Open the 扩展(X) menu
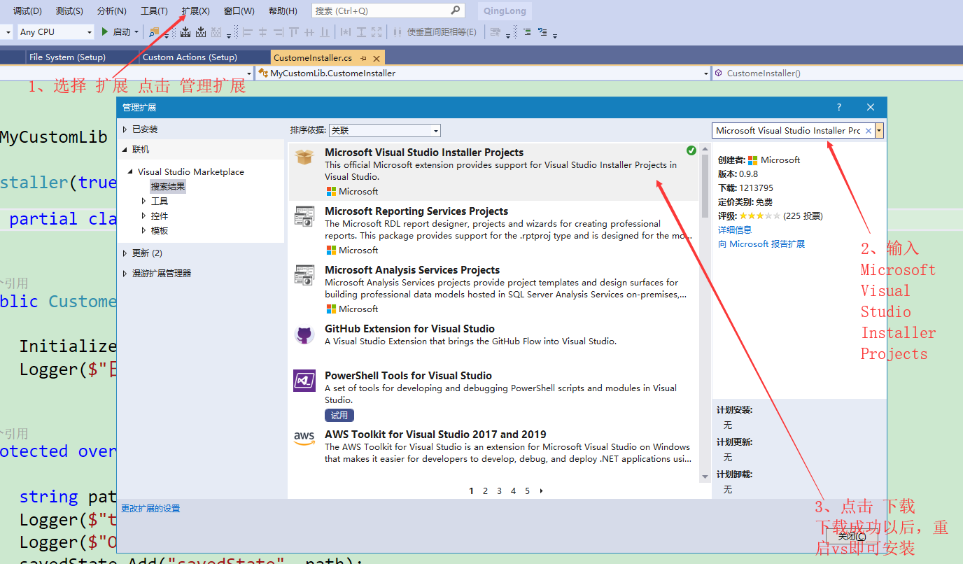Viewport: 963px width, 564px height. click(x=195, y=10)
